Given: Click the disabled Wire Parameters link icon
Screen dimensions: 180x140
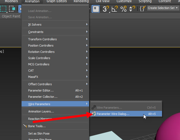Looking at the screenshot, I should pyautogui.click(x=94, y=107).
